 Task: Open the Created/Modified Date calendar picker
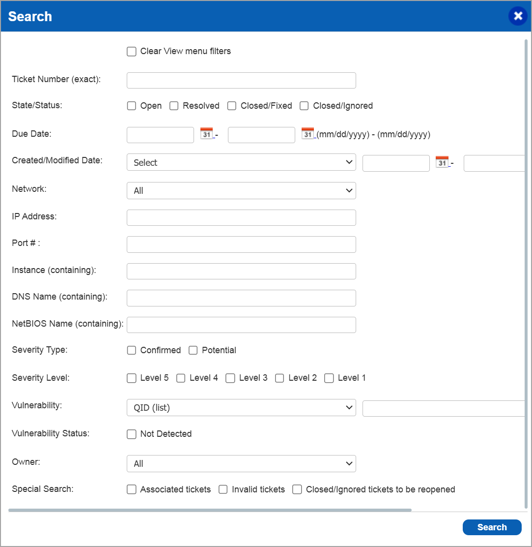coord(442,161)
